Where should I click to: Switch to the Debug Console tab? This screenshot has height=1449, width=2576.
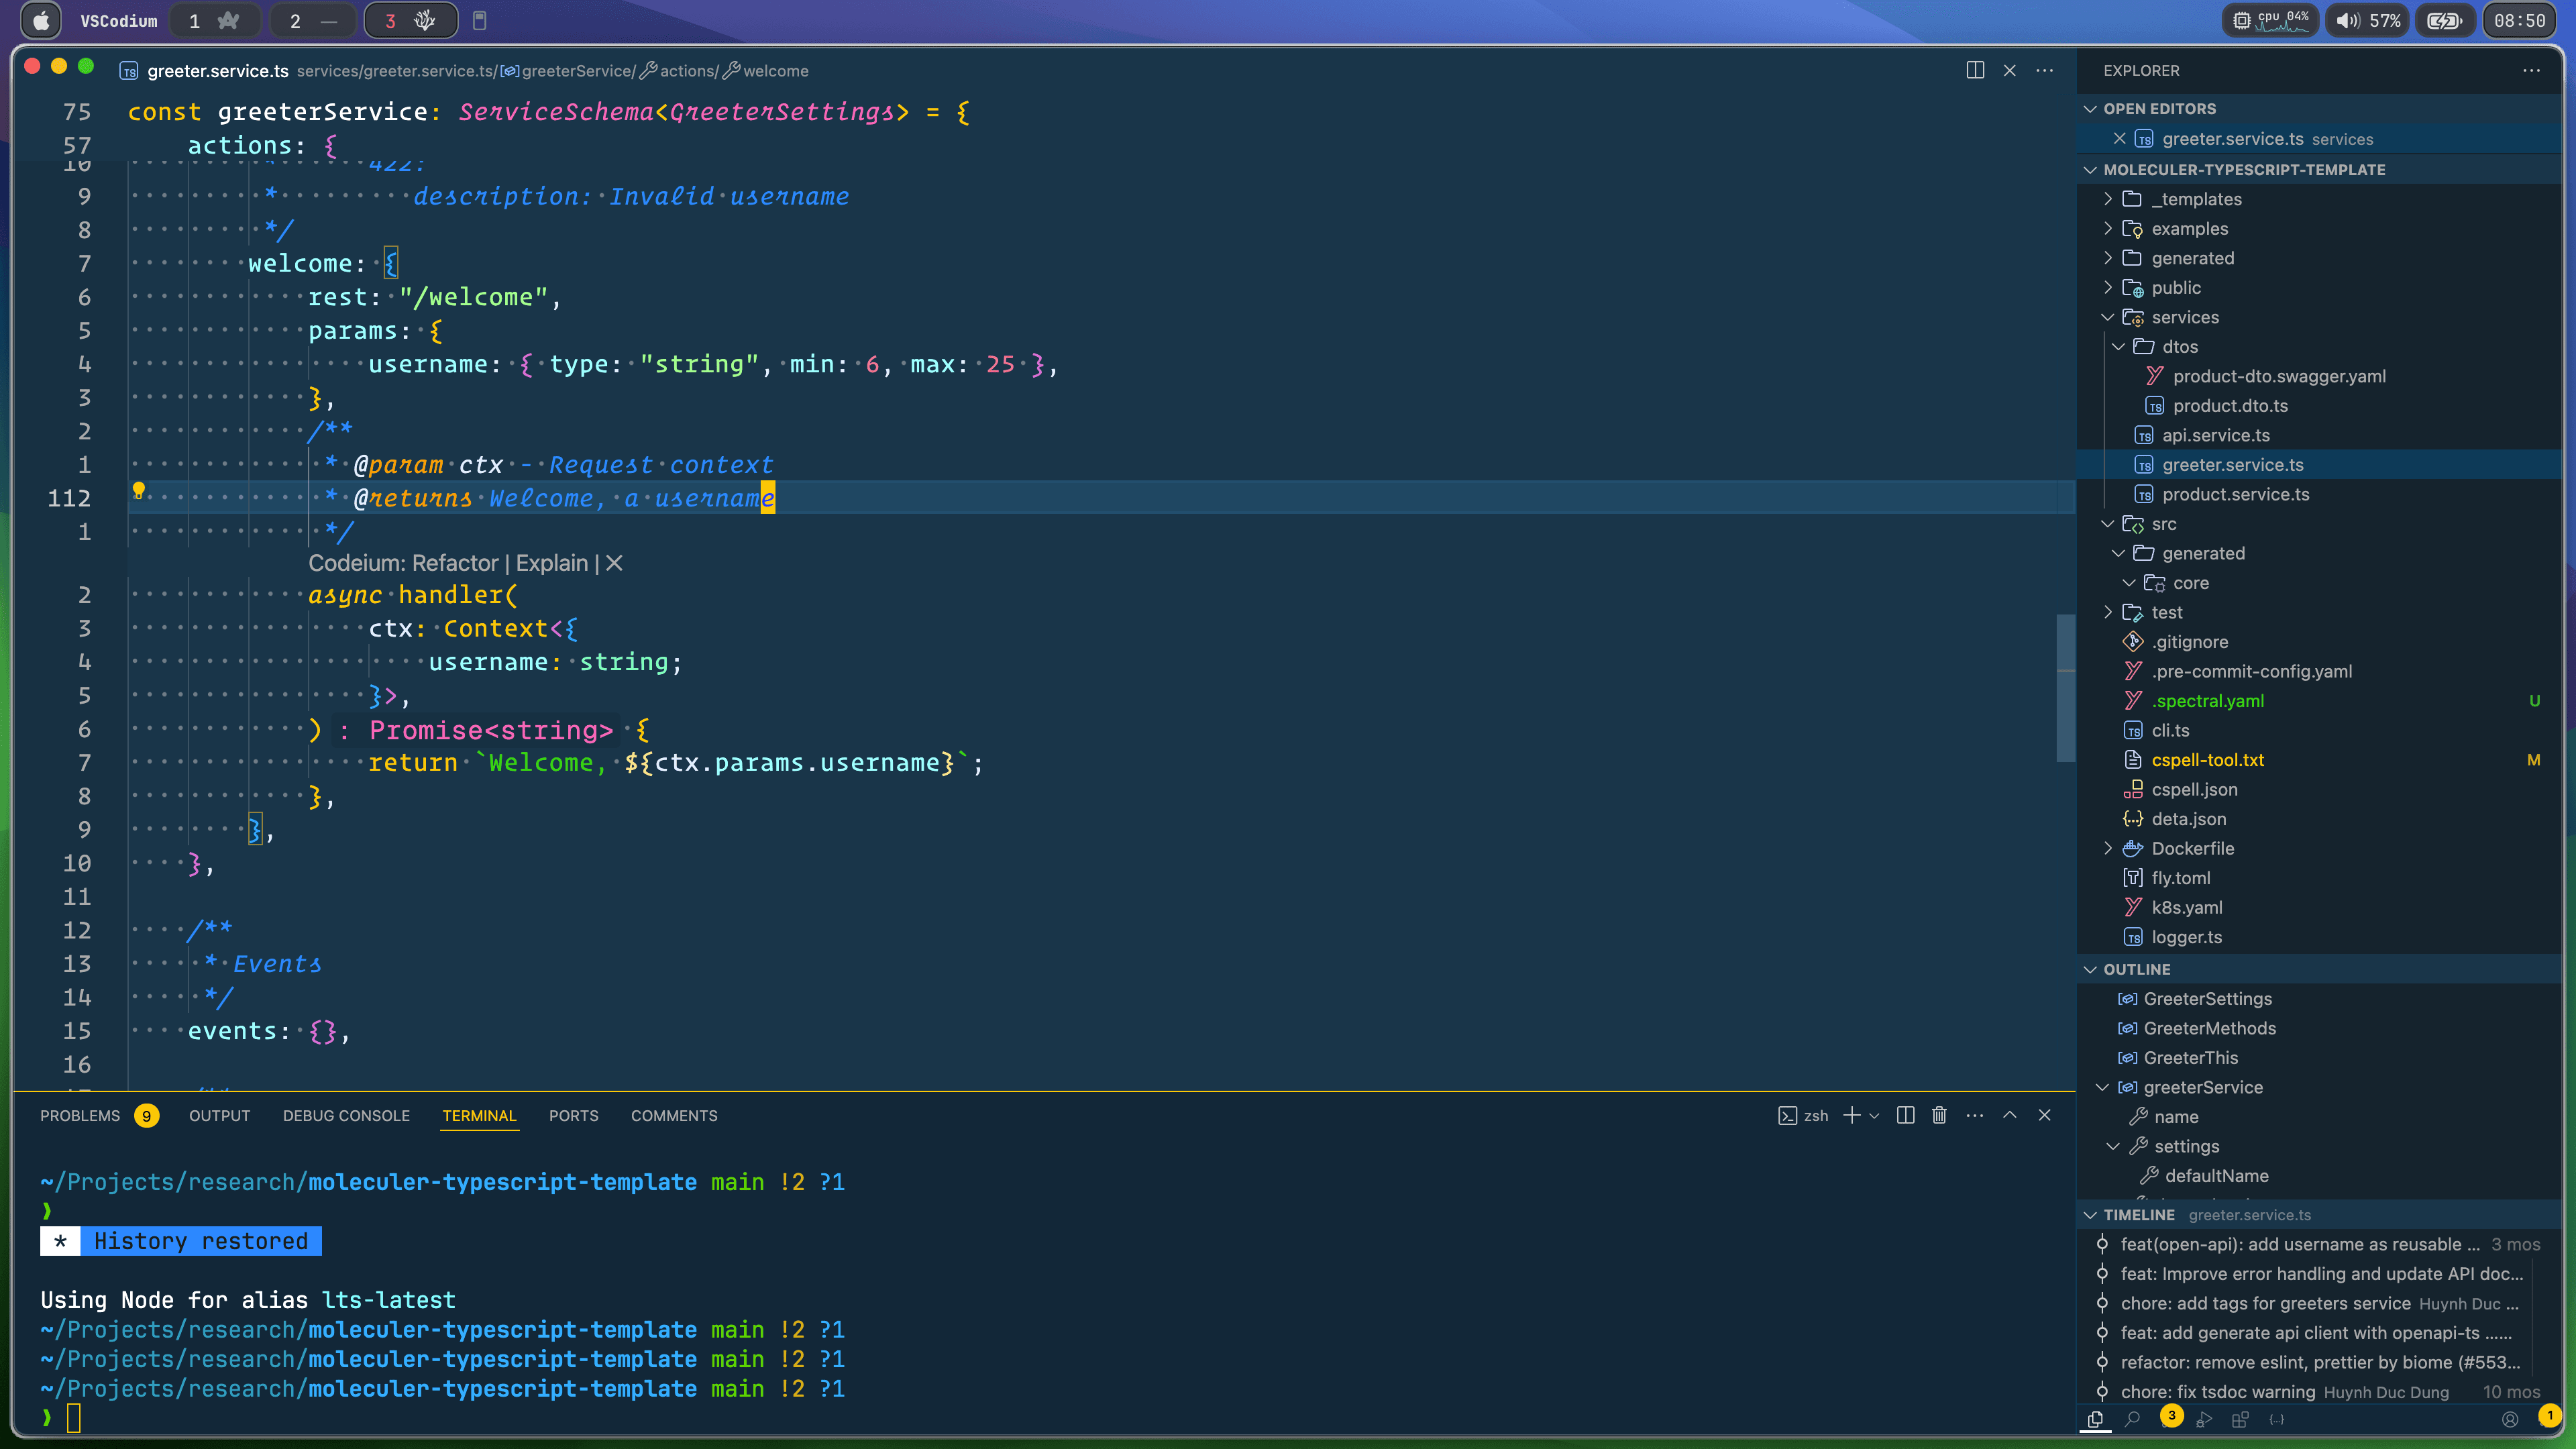coord(346,1115)
